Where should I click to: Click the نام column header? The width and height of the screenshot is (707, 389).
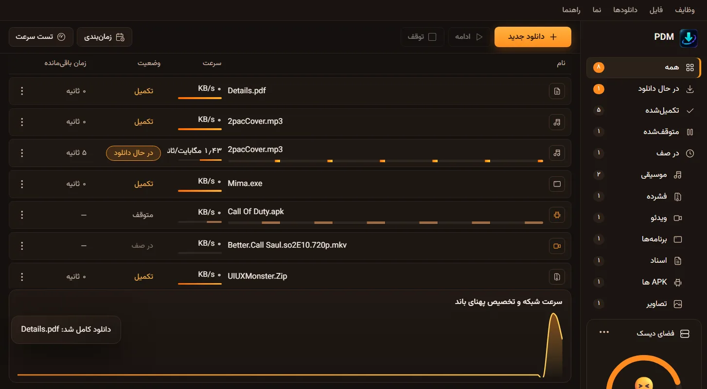pos(561,63)
